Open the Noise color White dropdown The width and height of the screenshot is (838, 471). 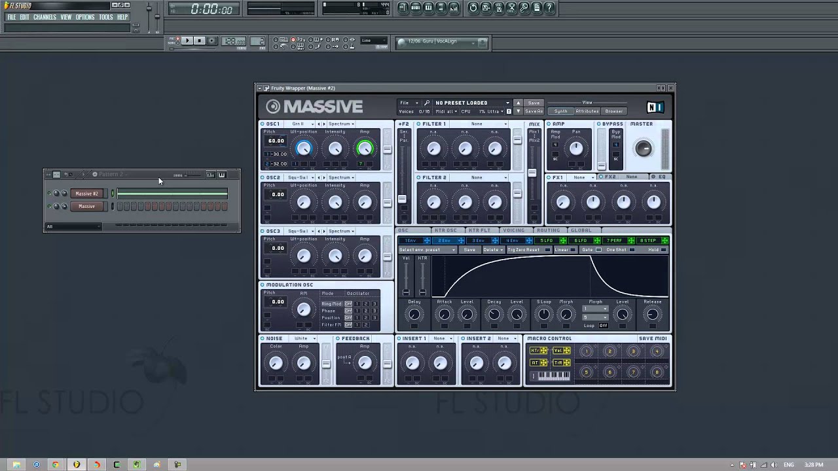click(x=304, y=338)
